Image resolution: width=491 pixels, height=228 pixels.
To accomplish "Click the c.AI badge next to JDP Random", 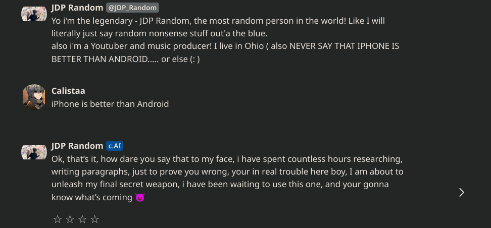I will (x=115, y=146).
